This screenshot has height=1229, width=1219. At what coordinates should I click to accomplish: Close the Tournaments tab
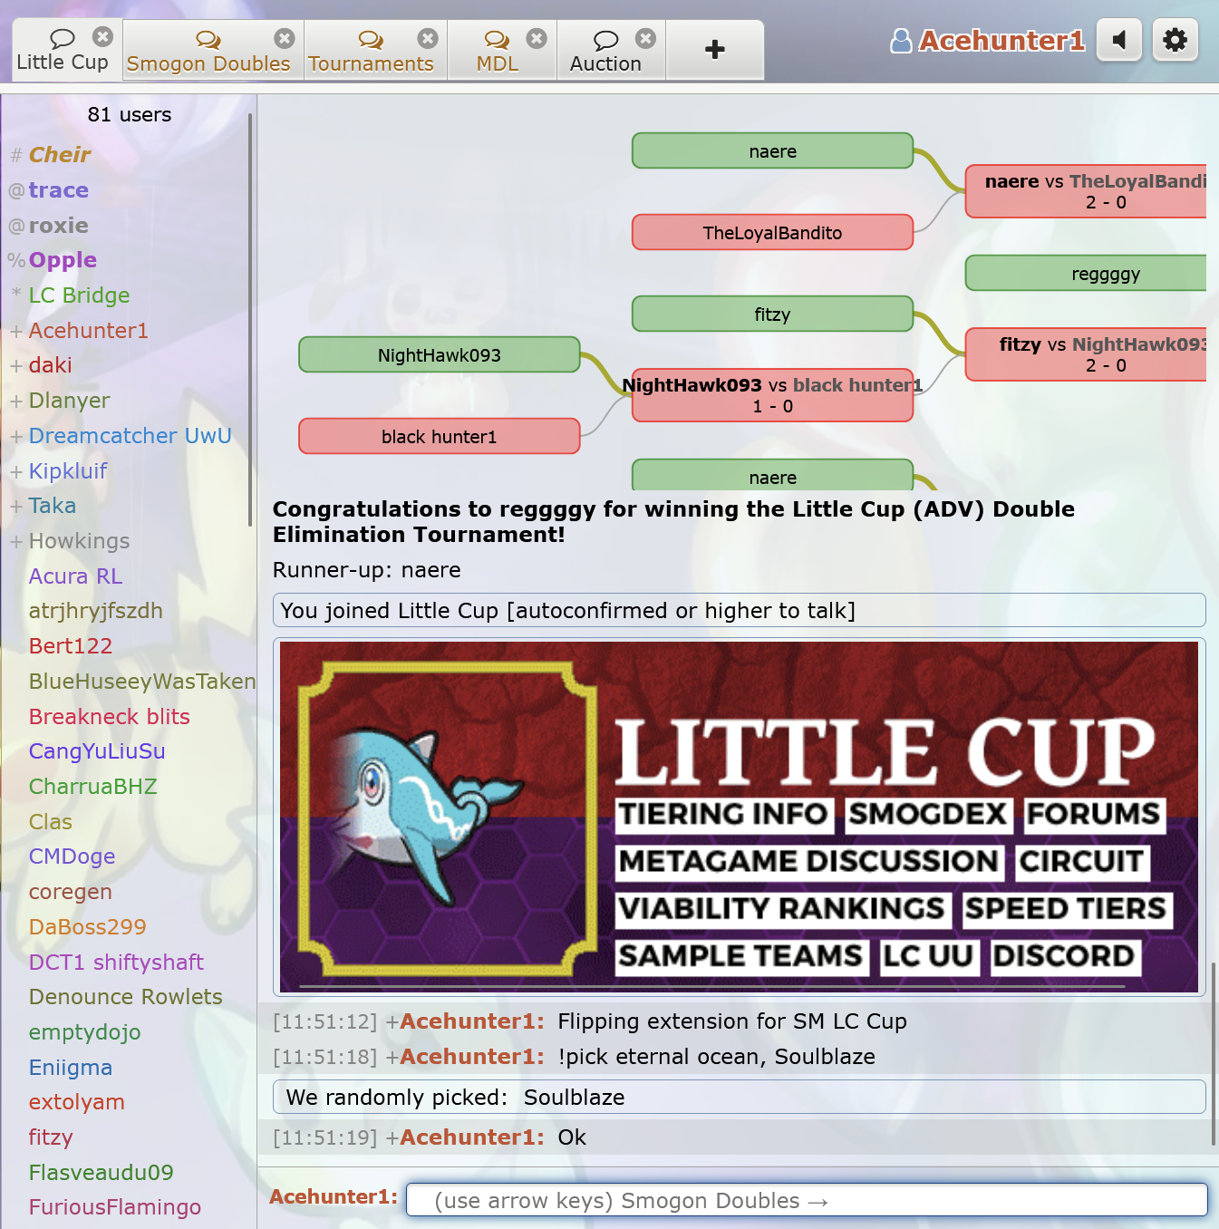tap(428, 38)
